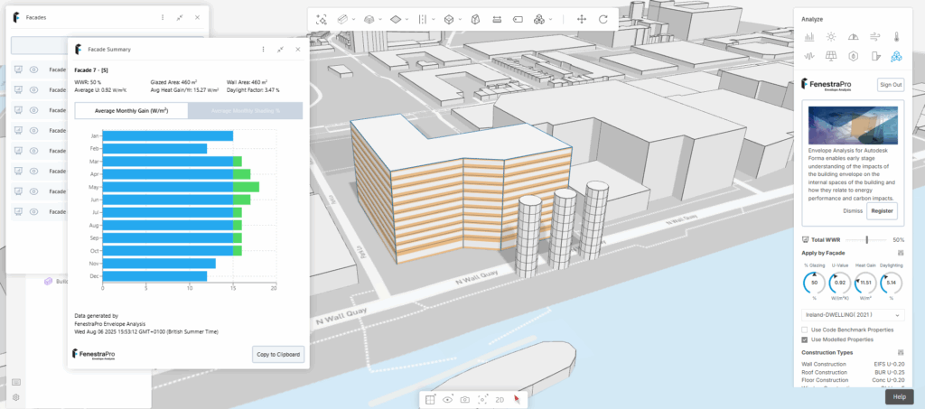Click the zoom-to-fit focus icon
925x409 pixels.
[482, 400]
